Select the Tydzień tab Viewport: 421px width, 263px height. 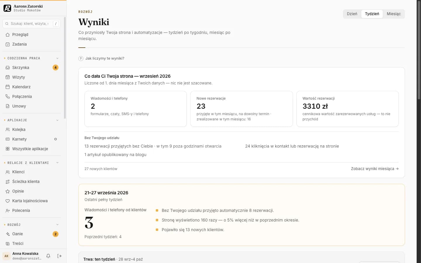(x=372, y=14)
